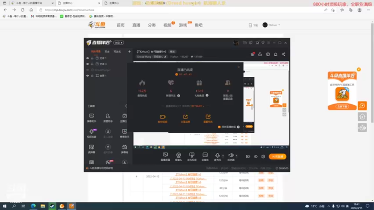Toggle the 保存直播数据 checkbox
374x210 pixels.
219,127
